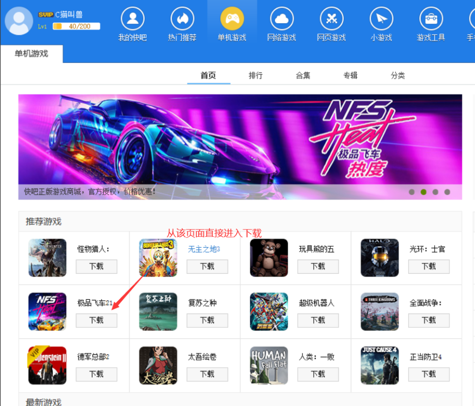Download 无主之地3 game
This screenshot has width=475, height=406.
pos(207,266)
